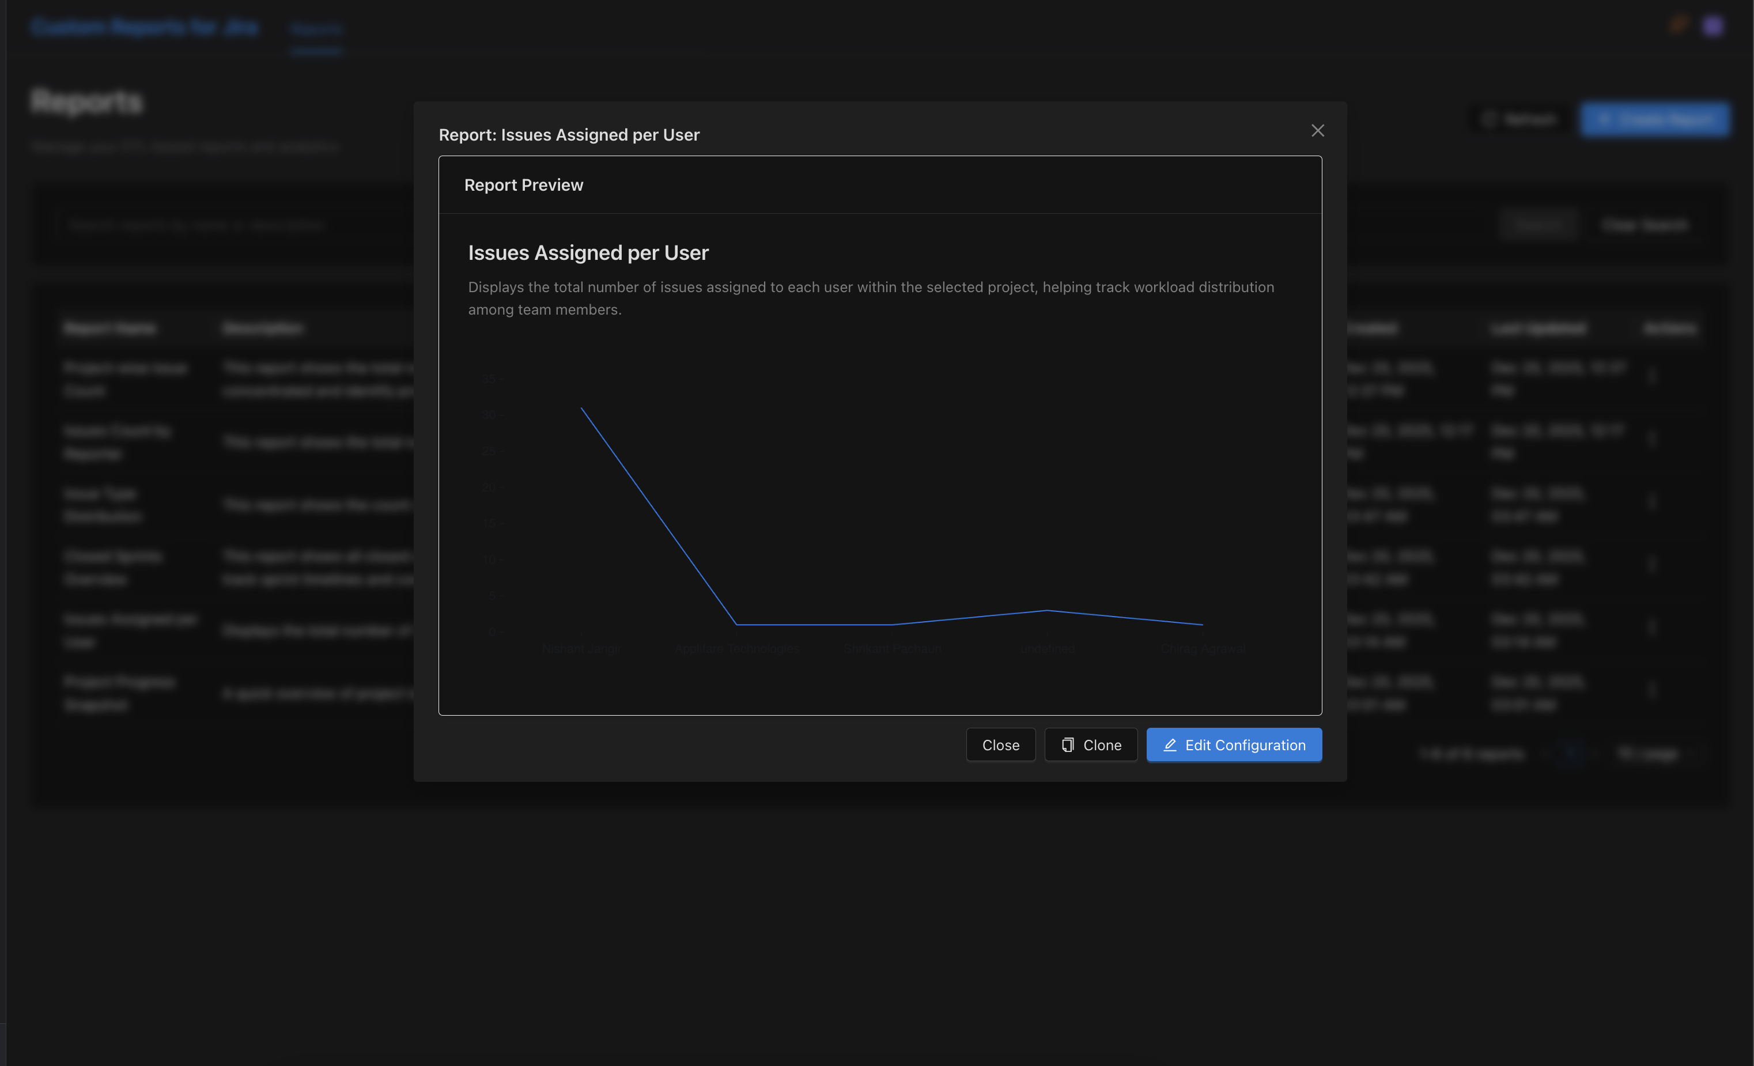Image resolution: width=1754 pixels, height=1066 pixels.
Task: Close the report dialog with the X icon
Action: [1317, 131]
